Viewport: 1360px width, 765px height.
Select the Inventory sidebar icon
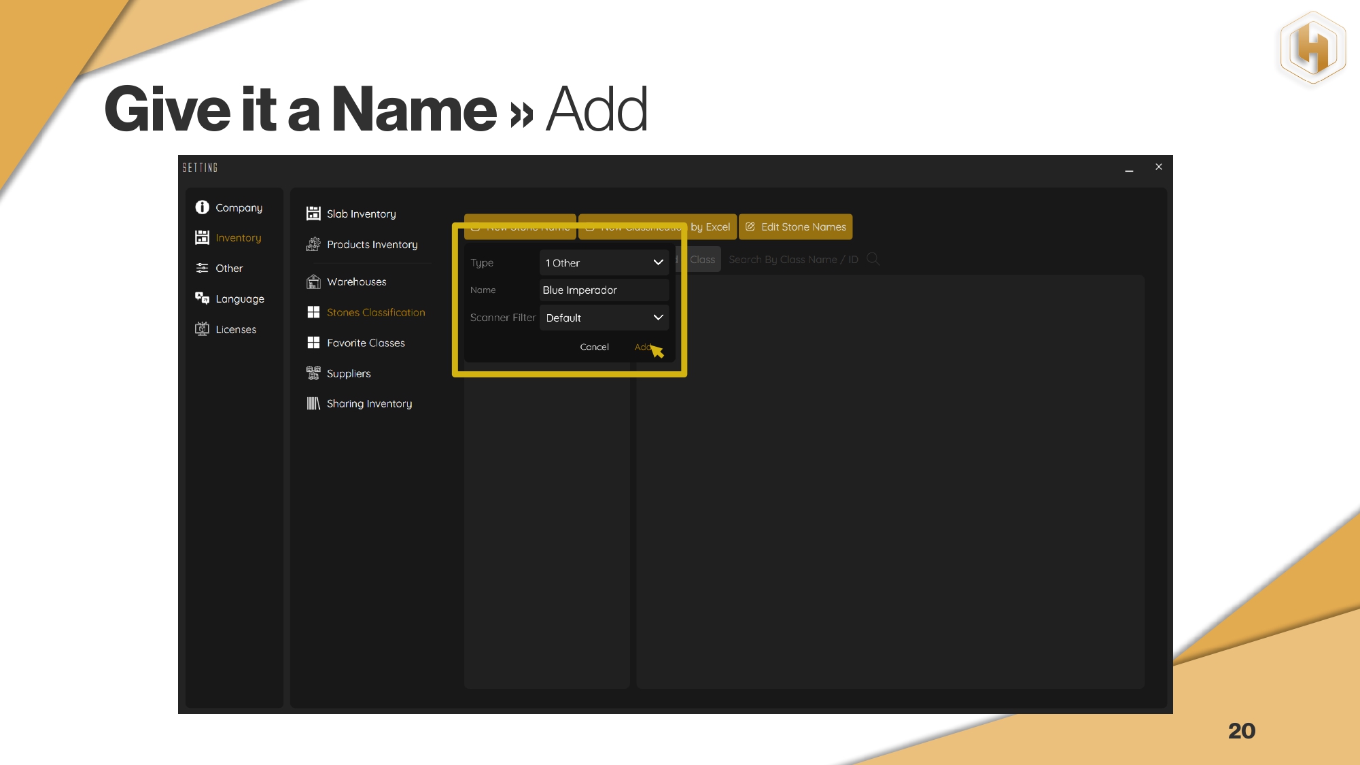tap(202, 237)
